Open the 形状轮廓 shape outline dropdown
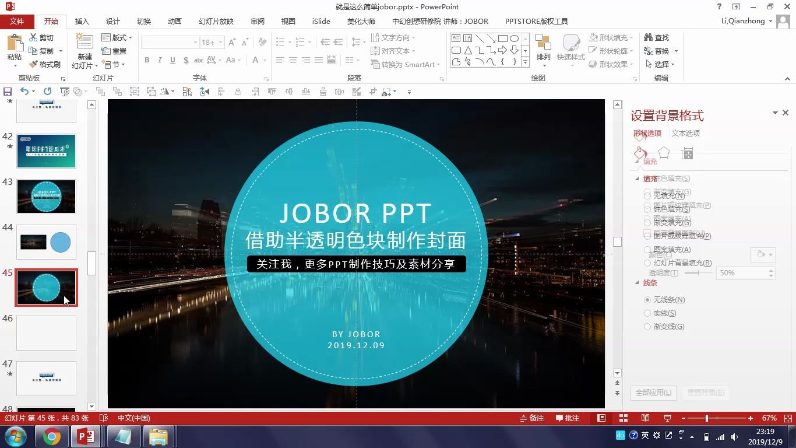 610,51
